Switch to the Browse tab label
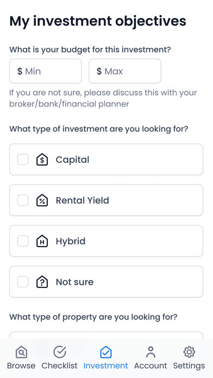 [21, 366]
